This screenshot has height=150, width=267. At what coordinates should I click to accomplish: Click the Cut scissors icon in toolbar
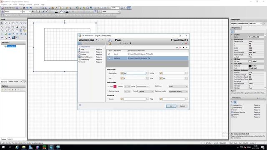point(46,8)
